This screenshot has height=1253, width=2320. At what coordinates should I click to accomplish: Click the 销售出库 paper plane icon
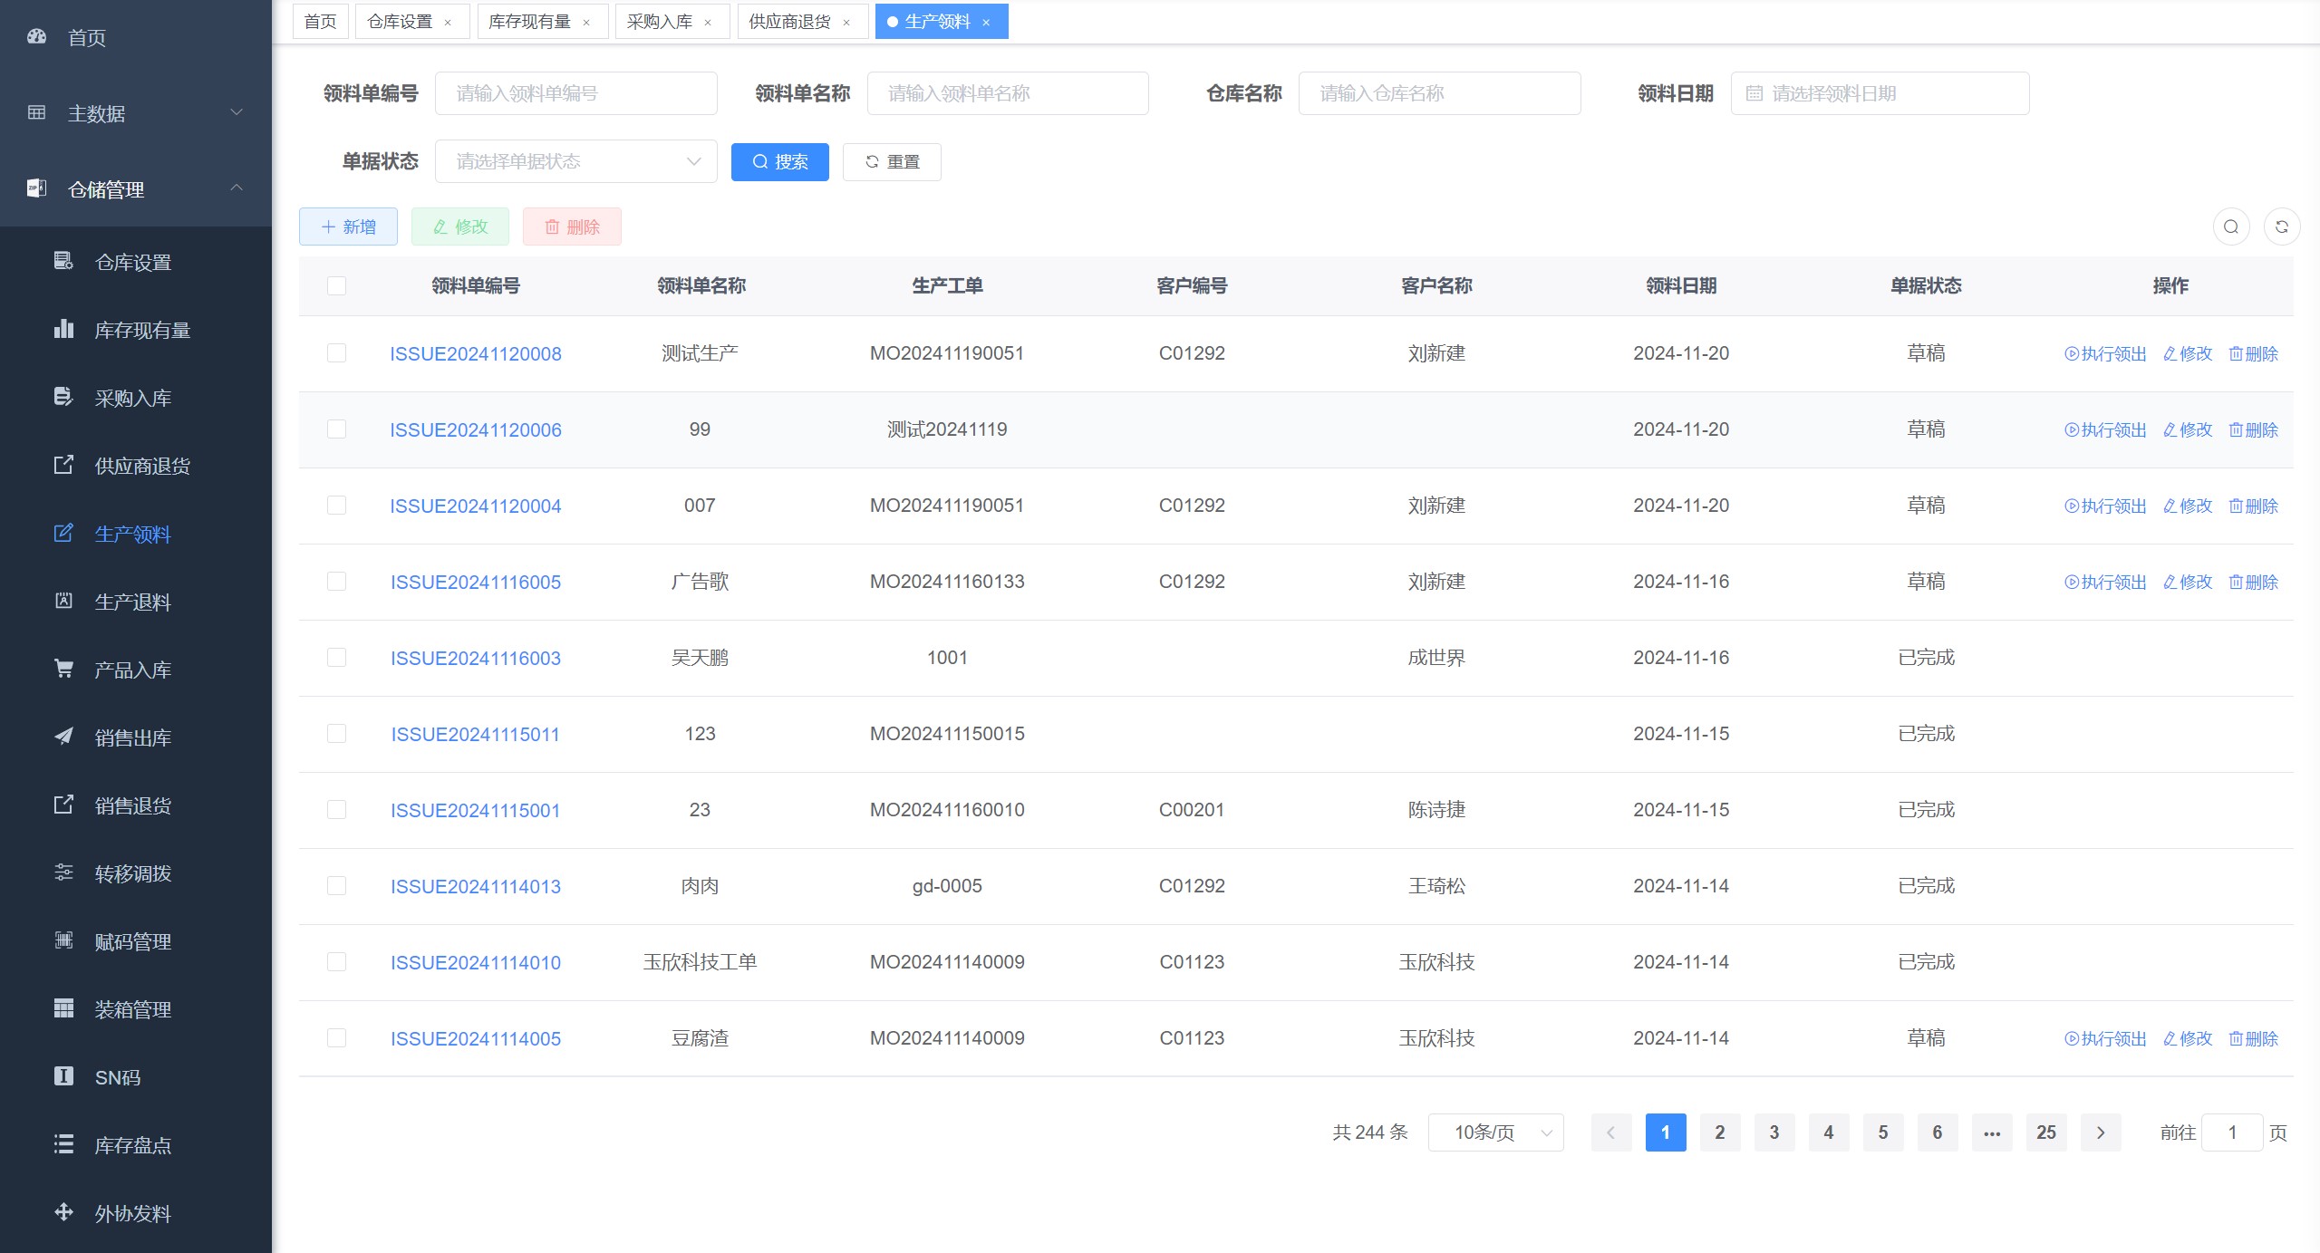[x=63, y=737]
